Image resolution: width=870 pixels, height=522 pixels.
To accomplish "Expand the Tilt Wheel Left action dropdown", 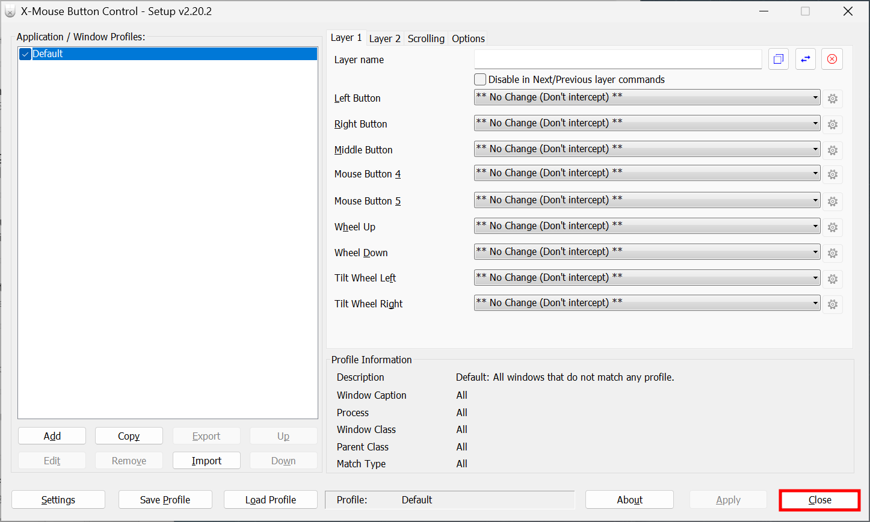I will 647,278.
